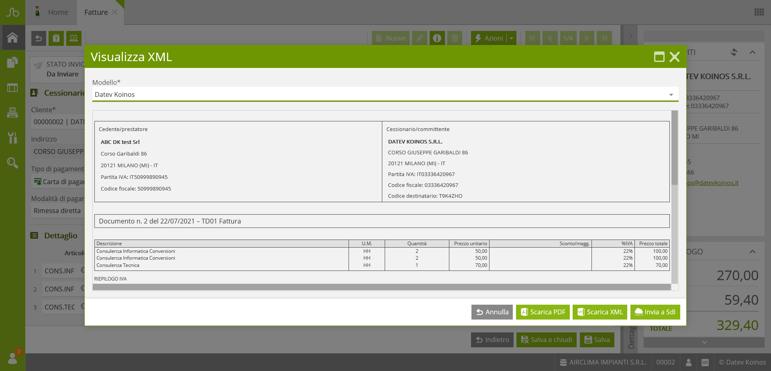Screen dimensions: 771x371
Task: Click the Dettaglio vertical tab label
Action: point(631,337)
